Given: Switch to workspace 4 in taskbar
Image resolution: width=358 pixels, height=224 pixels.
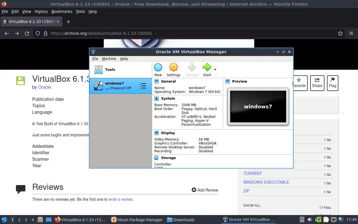Looking at the screenshot, I should click(x=32, y=220).
